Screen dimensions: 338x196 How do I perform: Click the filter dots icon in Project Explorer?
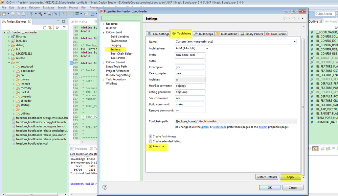click(57, 28)
